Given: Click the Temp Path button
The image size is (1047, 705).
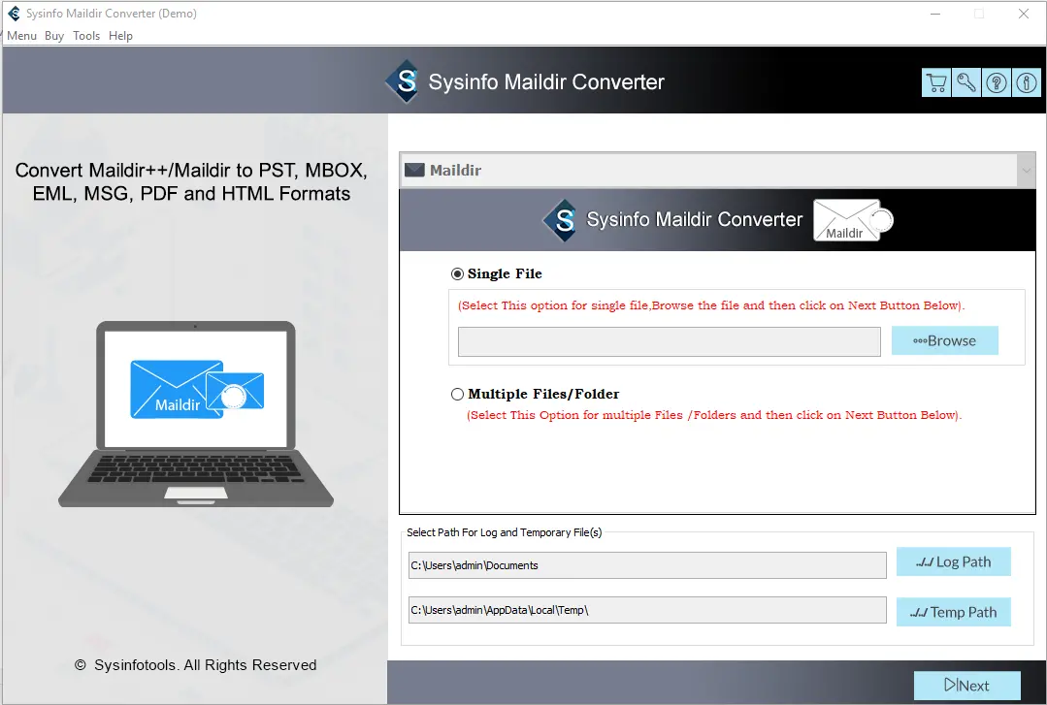Looking at the screenshot, I should 954,612.
